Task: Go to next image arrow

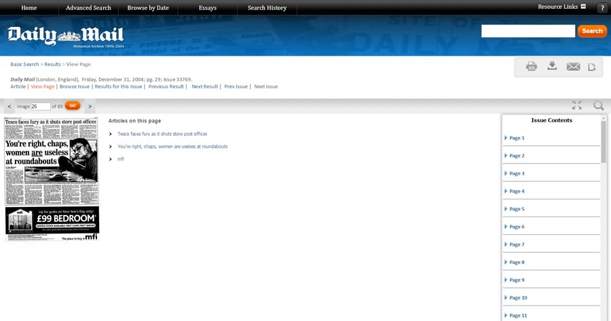Action: (x=90, y=107)
